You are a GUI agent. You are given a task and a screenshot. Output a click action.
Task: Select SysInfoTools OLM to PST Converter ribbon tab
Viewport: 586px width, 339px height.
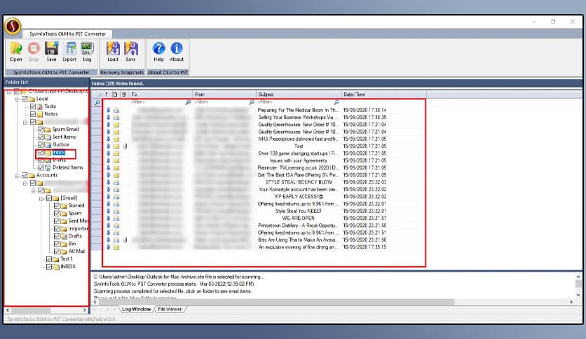click(x=68, y=34)
